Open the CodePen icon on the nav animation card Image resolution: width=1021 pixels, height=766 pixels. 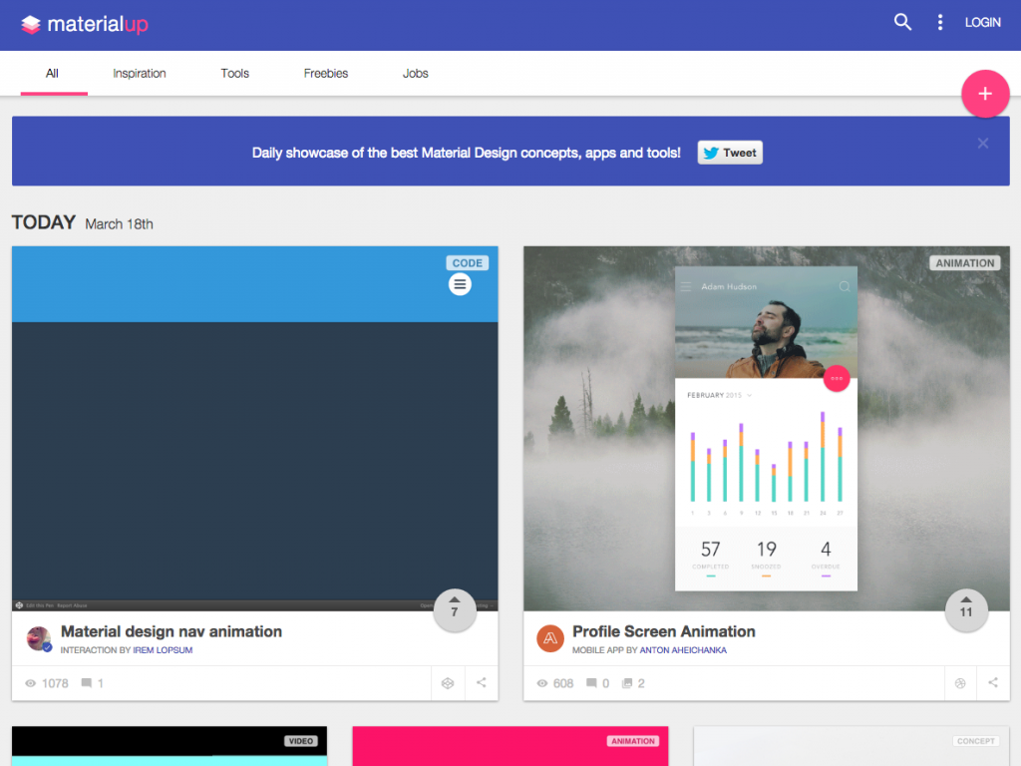(x=447, y=683)
